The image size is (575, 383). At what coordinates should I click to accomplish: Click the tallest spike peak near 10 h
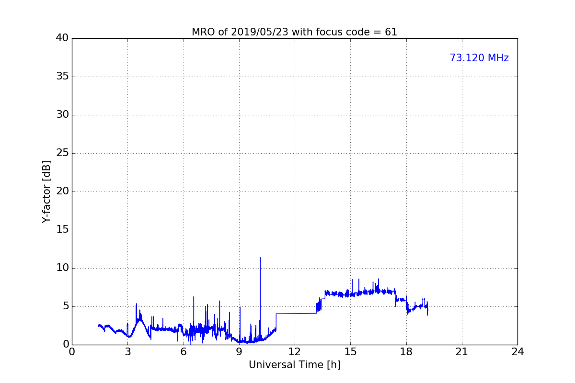pos(260,258)
